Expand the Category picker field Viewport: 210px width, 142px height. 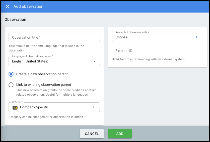[54, 107]
